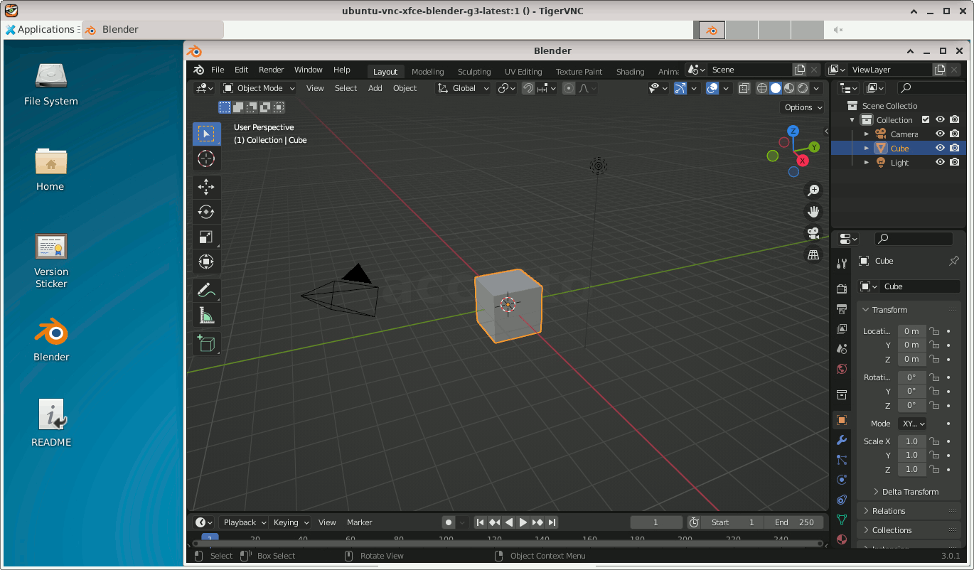This screenshot has height=570, width=974.
Task: Toggle camera view with camera icon
Action: (813, 232)
